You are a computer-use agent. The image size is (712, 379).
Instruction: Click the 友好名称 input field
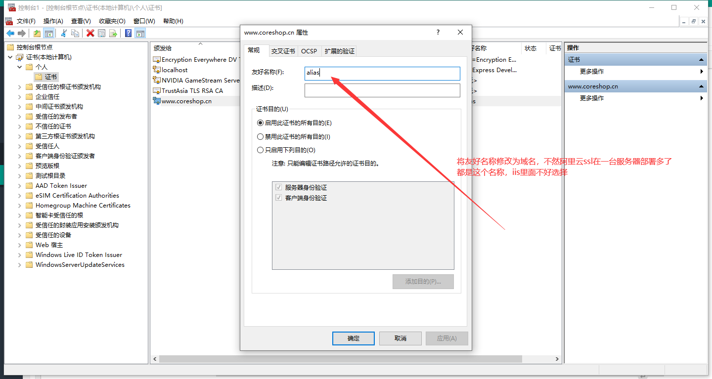coord(383,73)
